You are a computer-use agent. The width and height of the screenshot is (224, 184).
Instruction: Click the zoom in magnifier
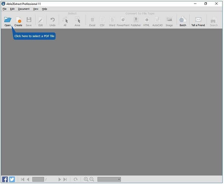click(86, 179)
